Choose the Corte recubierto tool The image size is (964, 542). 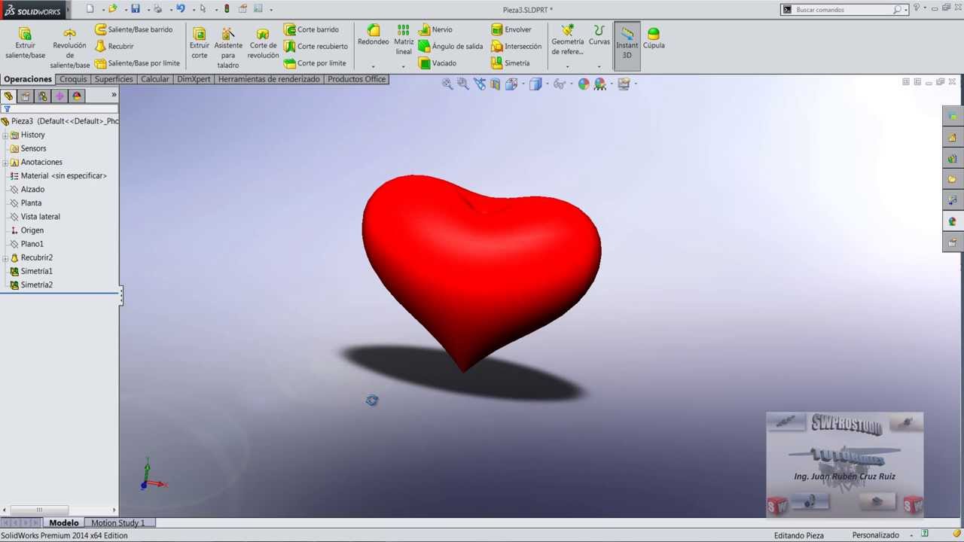coord(316,46)
